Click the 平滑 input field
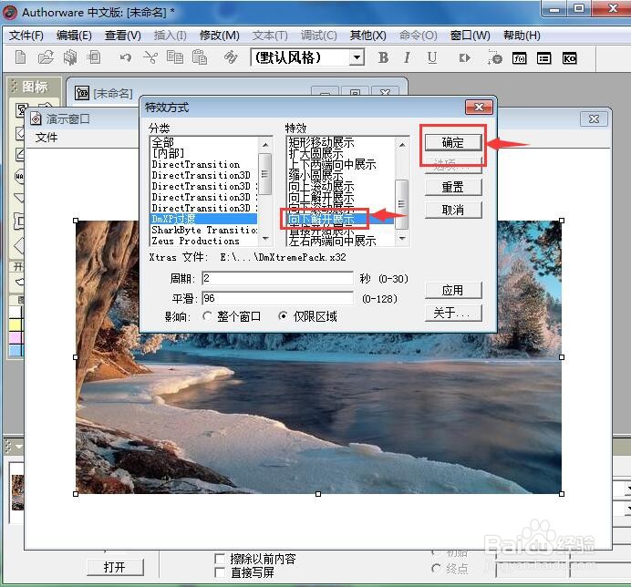 pyautogui.click(x=278, y=299)
